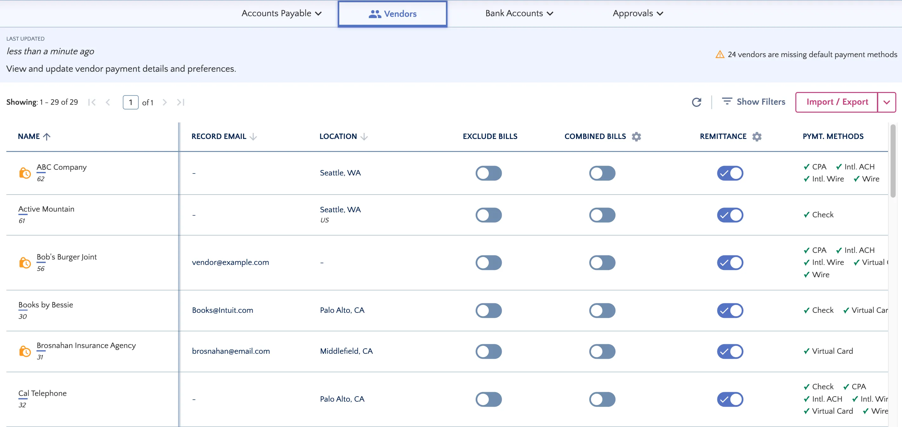Open Books by Bessie vendor link
The image size is (902, 427).
coord(45,305)
